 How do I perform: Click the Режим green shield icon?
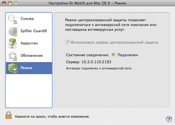[x=13, y=68]
